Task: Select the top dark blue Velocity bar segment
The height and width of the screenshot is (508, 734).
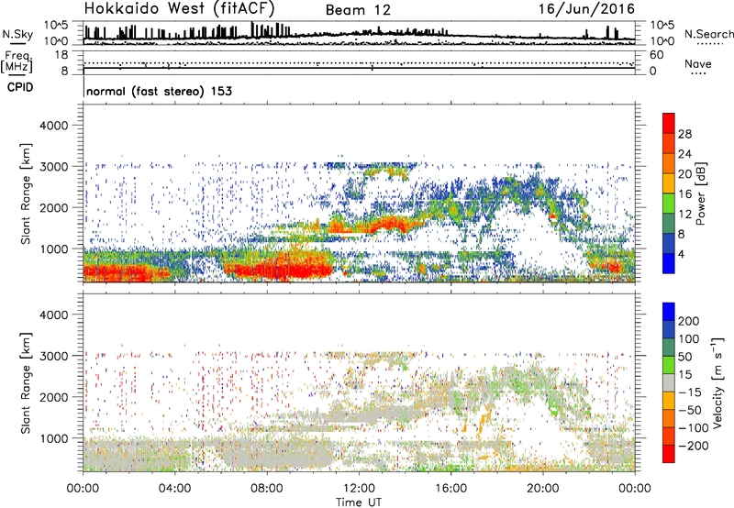Action: tap(669, 312)
